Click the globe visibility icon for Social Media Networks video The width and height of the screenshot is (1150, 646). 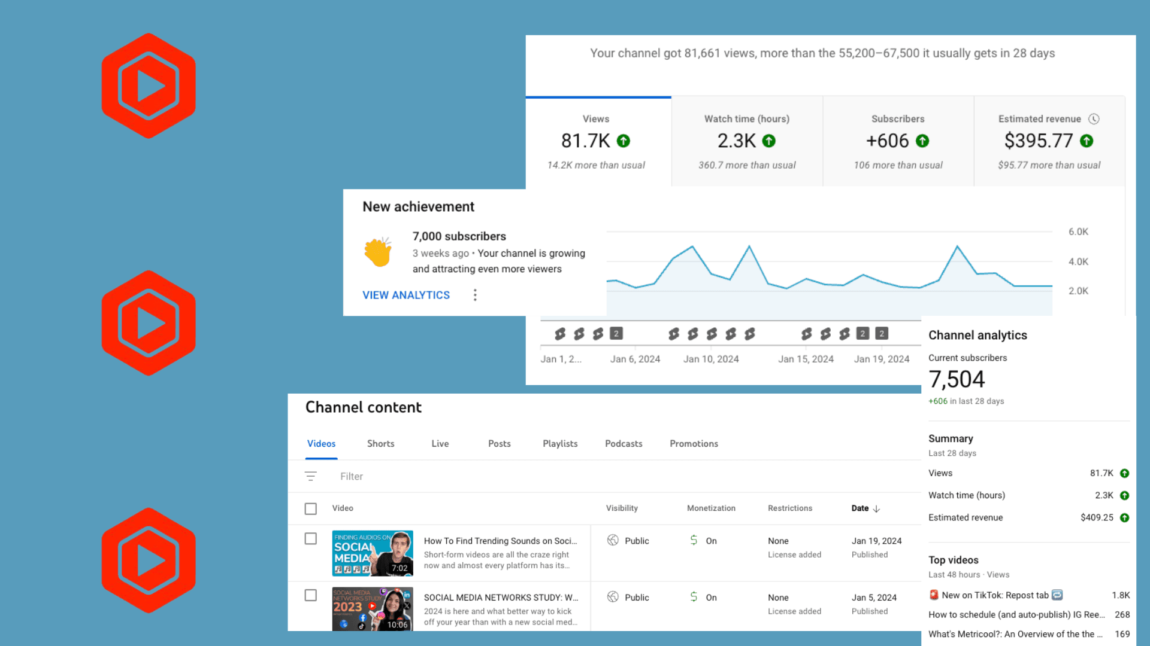(613, 597)
